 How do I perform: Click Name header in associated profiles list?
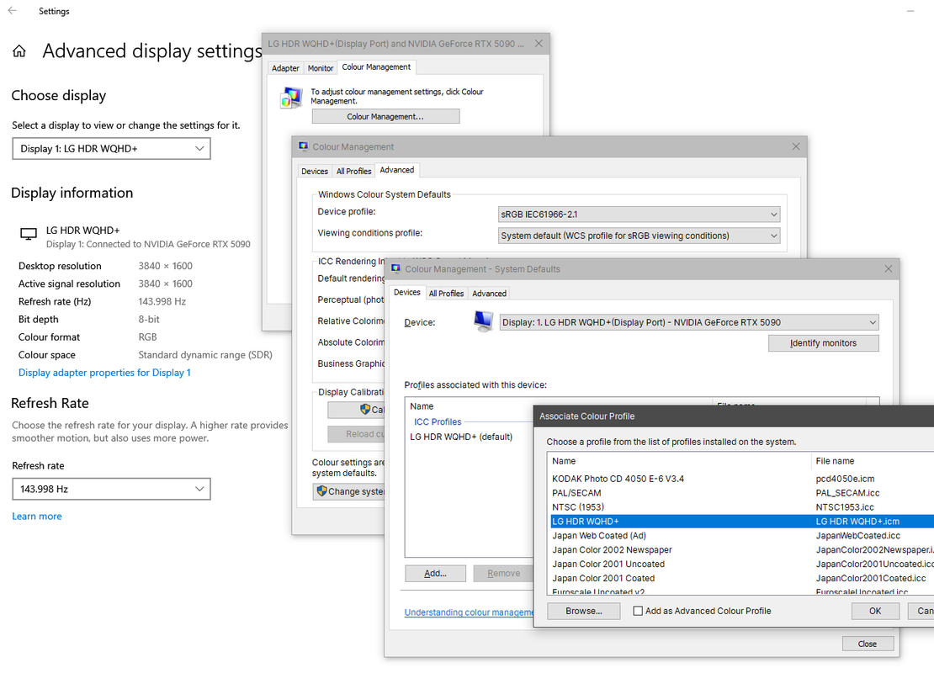tap(559, 406)
